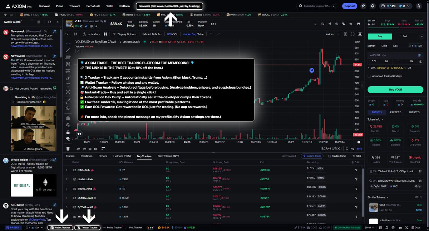
Task: Toggle the Instant Trade button
Action: pyautogui.click(x=311, y=156)
